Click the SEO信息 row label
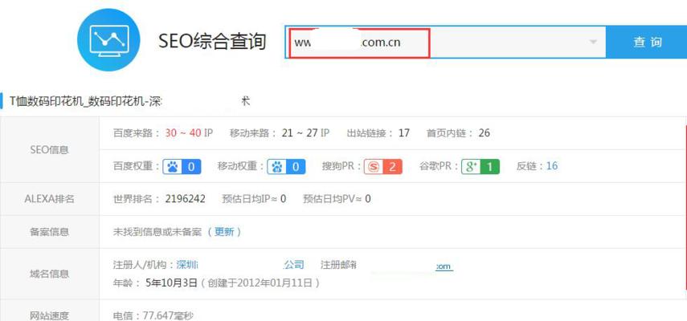Screen dimensions: 687x321 pos(50,149)
